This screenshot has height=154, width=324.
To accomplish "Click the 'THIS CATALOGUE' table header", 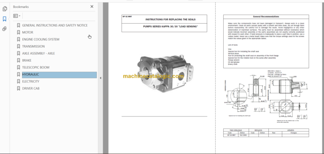I will tap(236, 130).
